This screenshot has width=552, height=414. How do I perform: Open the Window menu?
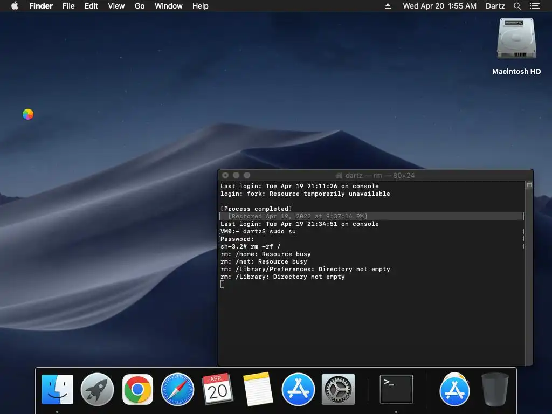pos(169,6)
